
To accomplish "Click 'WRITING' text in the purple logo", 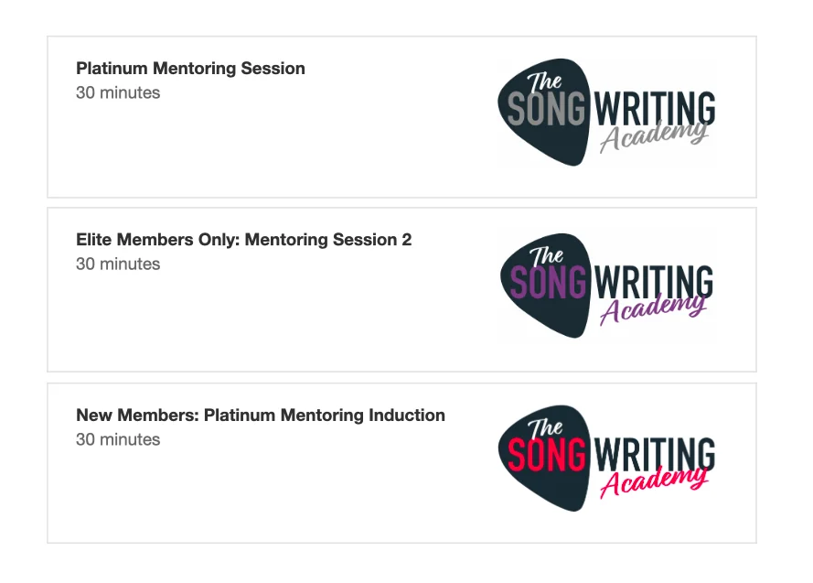I will (653, 281).
